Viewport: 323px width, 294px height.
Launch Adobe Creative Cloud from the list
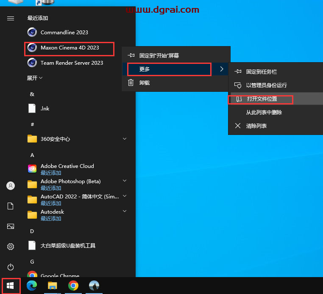67,166
